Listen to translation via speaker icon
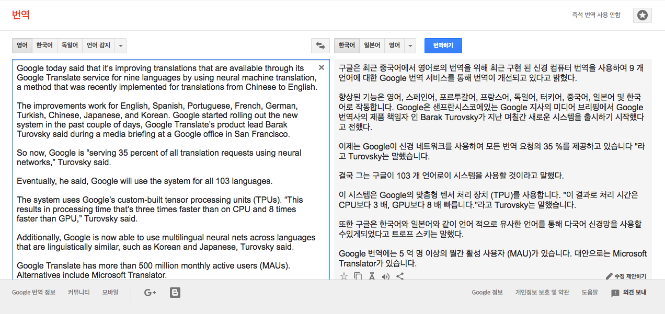The image size is (665, 314). point(386,276)
